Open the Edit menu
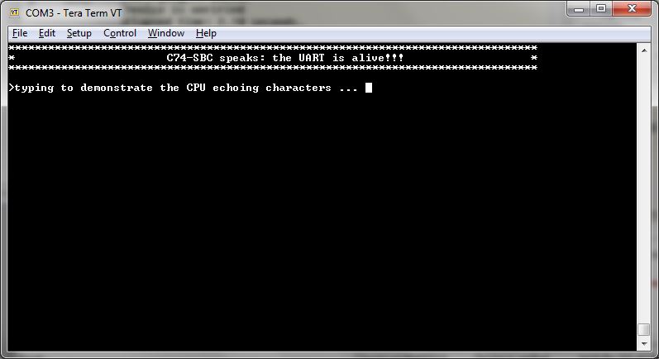Viewport: 659px width, 359px height. (x=46, y=33)
